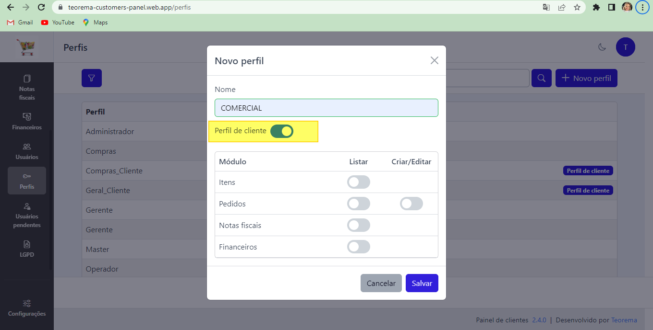Click the Cancelar button
This screenshot has width=653, height=330.
(381, 283)
